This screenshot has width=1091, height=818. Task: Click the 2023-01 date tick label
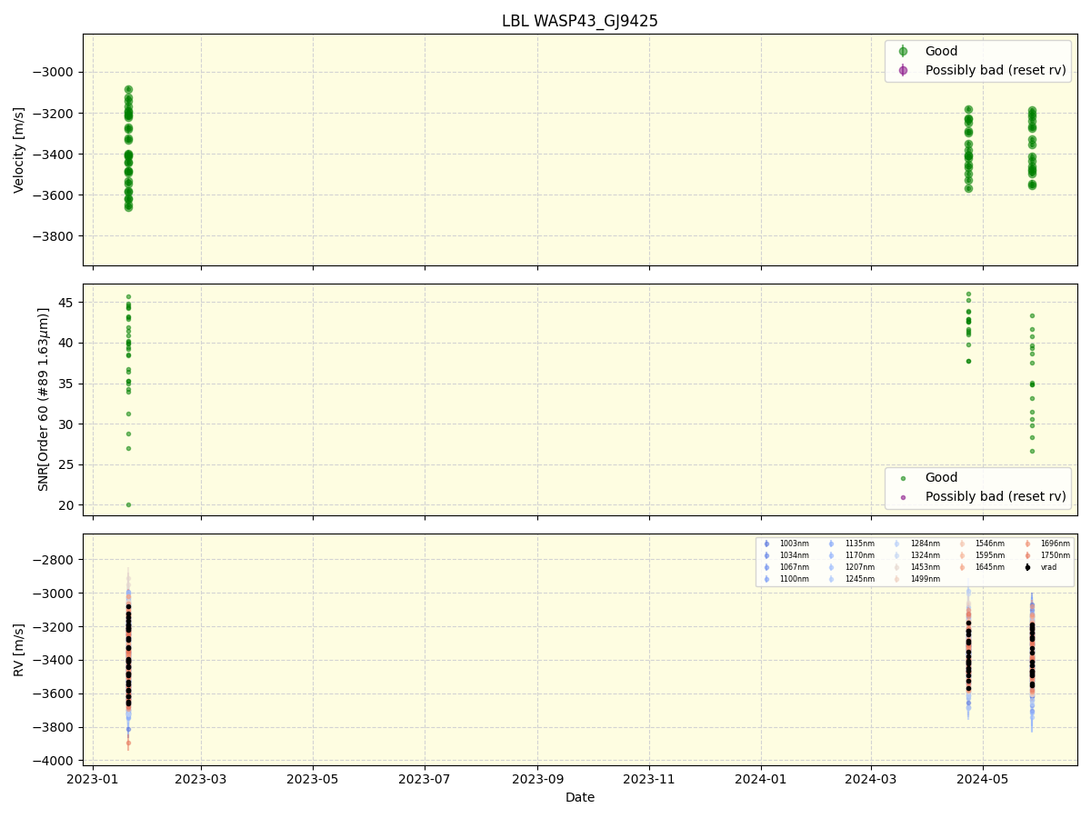93,779
